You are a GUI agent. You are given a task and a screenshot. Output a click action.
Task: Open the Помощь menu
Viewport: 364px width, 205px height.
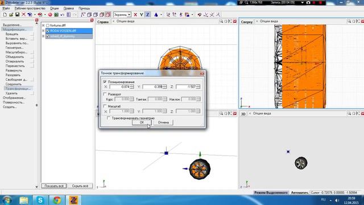click(x=84, y=9)
